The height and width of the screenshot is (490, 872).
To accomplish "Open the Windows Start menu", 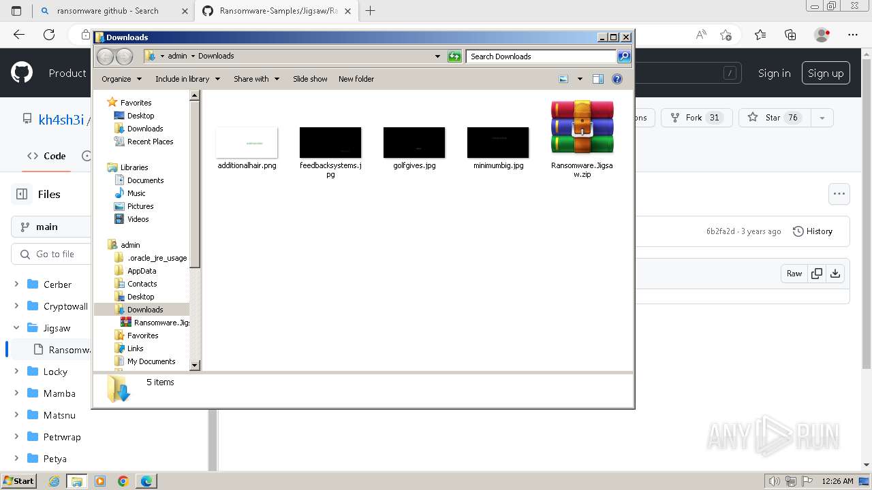I will coord(18,481).
